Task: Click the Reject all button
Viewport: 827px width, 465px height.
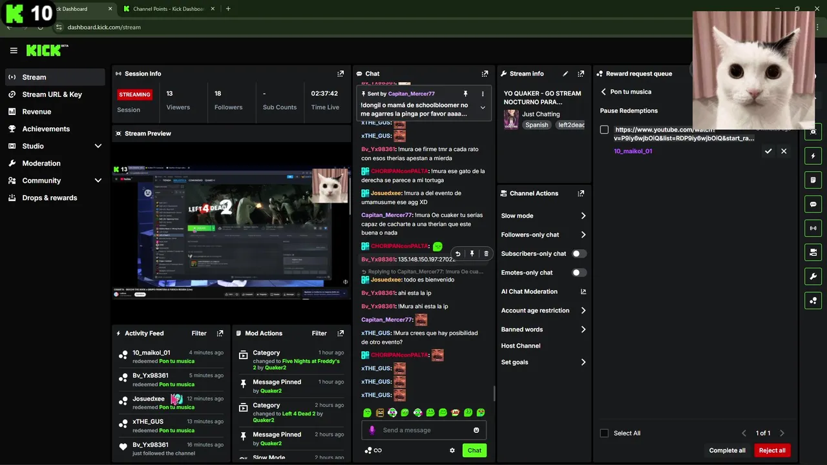Action: click(772, 450)
